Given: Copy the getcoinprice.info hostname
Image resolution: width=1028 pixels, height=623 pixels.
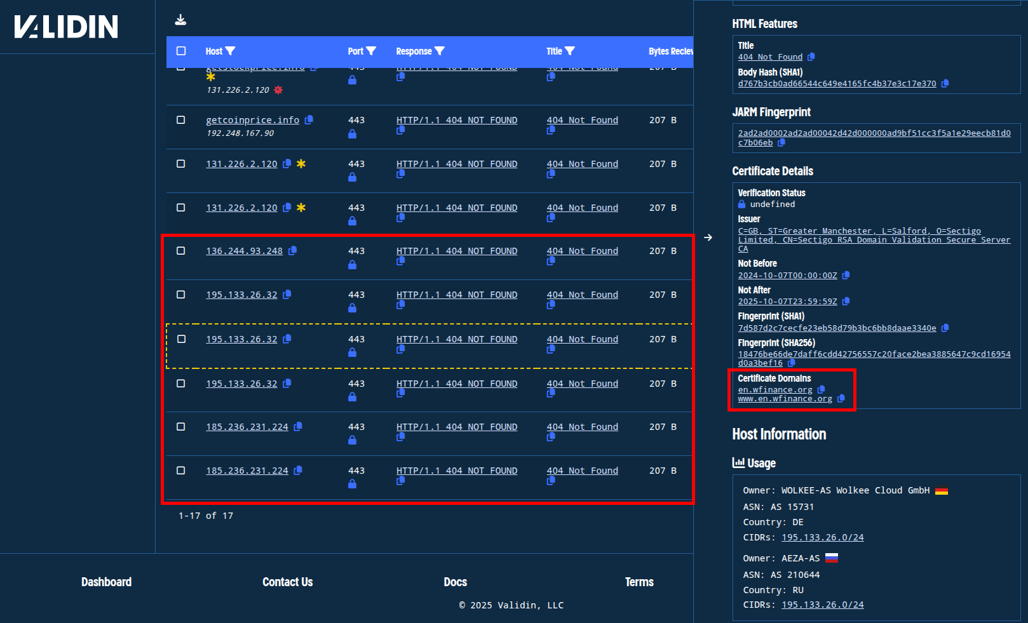Looking at the screenshot, I should [309, 119].
